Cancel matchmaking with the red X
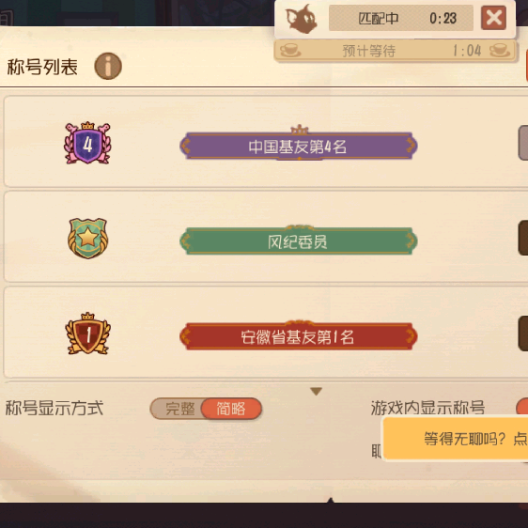 pyautogui.click(x=493, y=18)
